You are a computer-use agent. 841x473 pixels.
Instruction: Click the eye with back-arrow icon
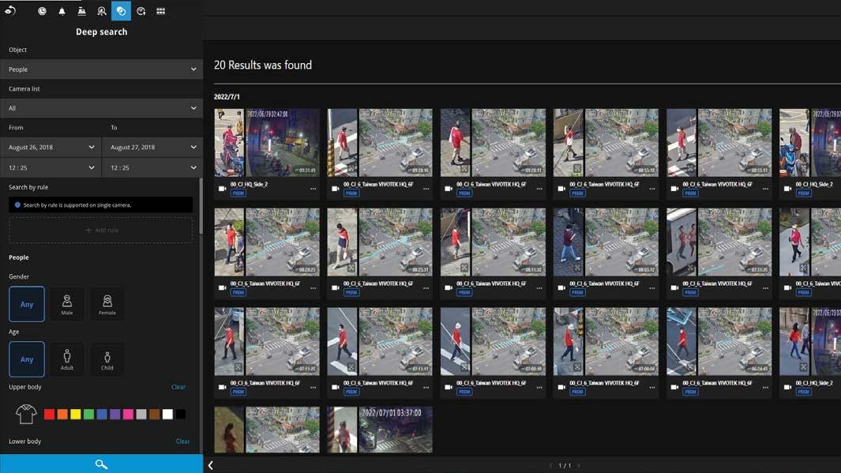point(10,11)
